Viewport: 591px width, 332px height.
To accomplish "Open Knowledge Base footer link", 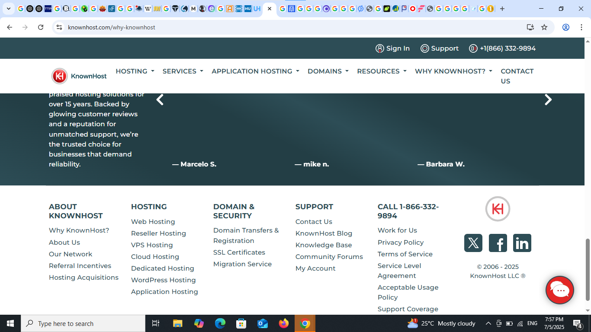I will (x=324, y=245).
